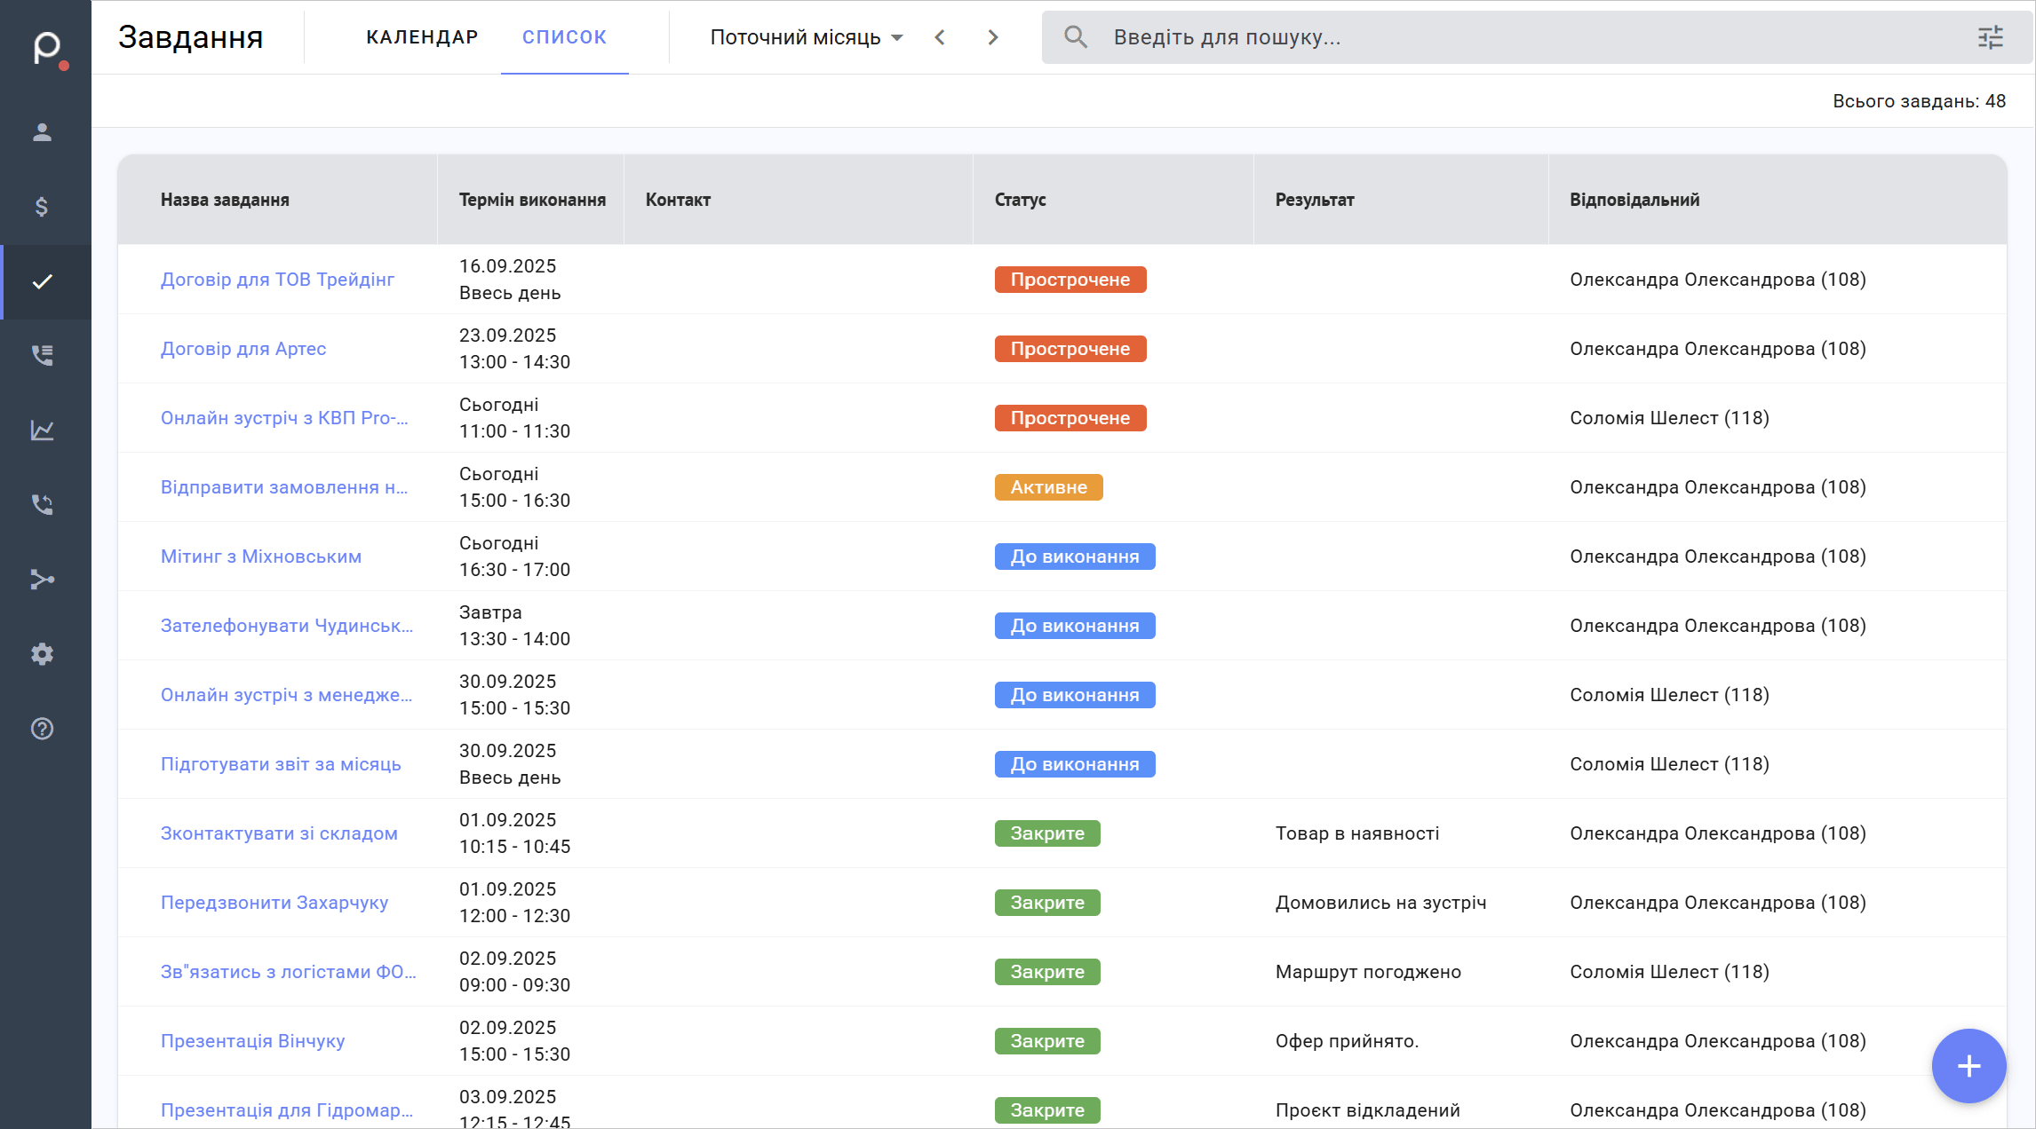The width and height of the screenshot is (2036, 1129).
Task: Click the blue plus add-task button
Action: [x=1968, y=1066]
